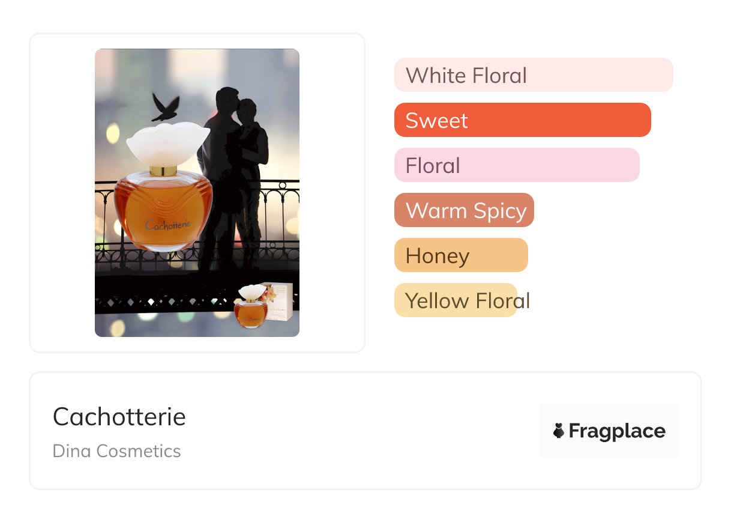Open the Fragplace wordmark link
The image size is (731, 519).
(617, 431)
